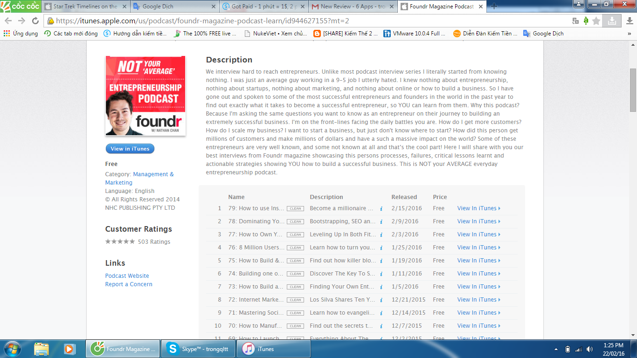The width and height of the screenshot is (637, 358).
Task: Open the Management & Marketing category link
Action: coord(139,179)
